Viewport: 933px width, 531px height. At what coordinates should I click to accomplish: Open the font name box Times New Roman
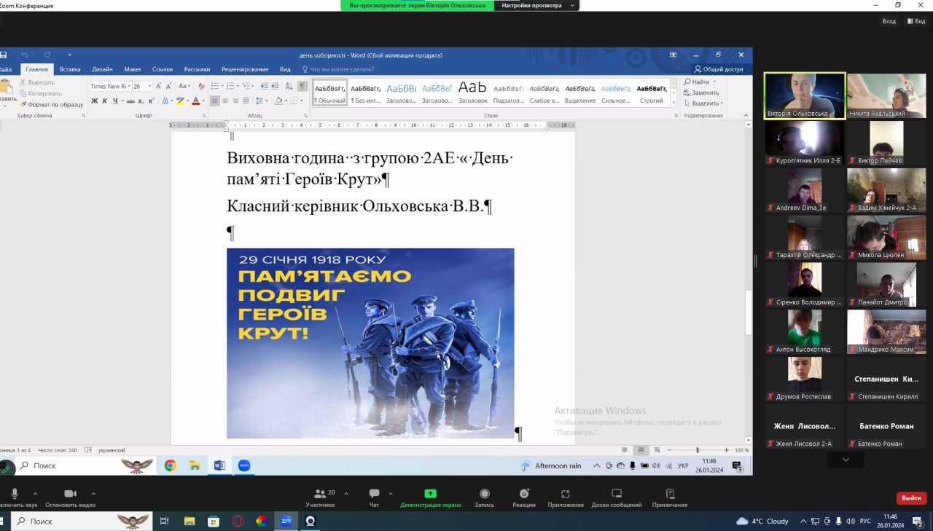110,86
